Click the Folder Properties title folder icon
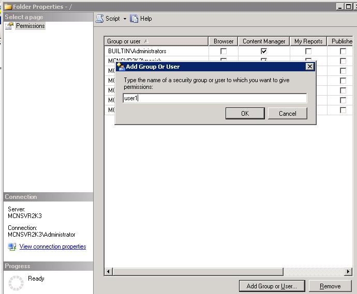This screenshot has width=357, height=294. click(x=8, y=7)
